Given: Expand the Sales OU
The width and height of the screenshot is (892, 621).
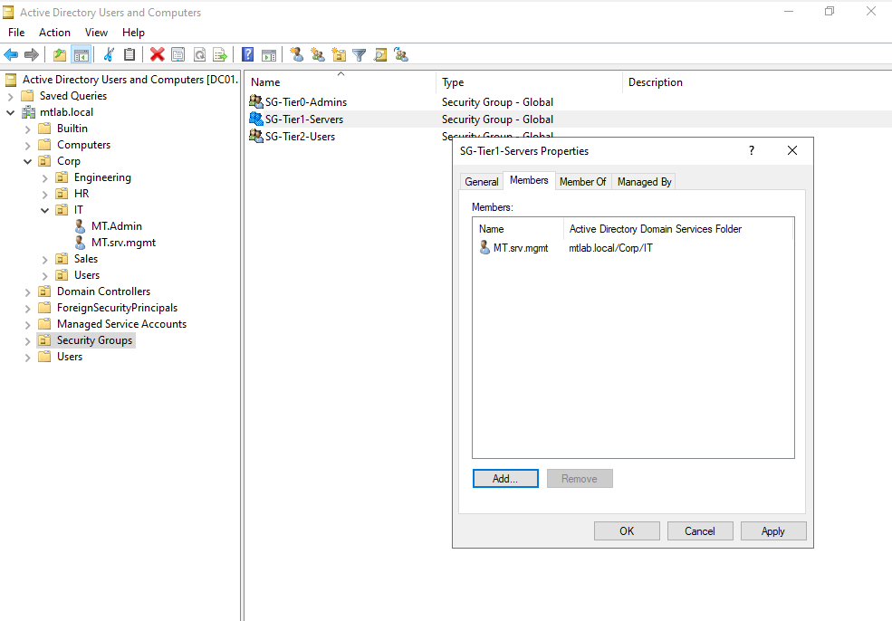Looking at the screenshot, I should [x=44, y=259].
